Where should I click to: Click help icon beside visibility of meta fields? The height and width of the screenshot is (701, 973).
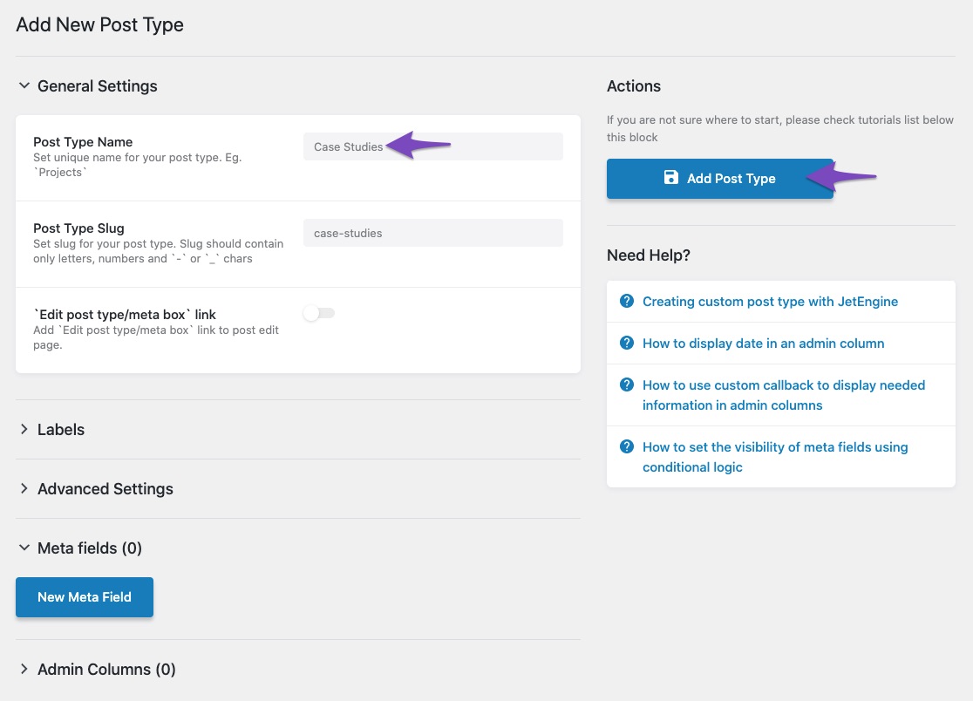click(x=627, y=446)
